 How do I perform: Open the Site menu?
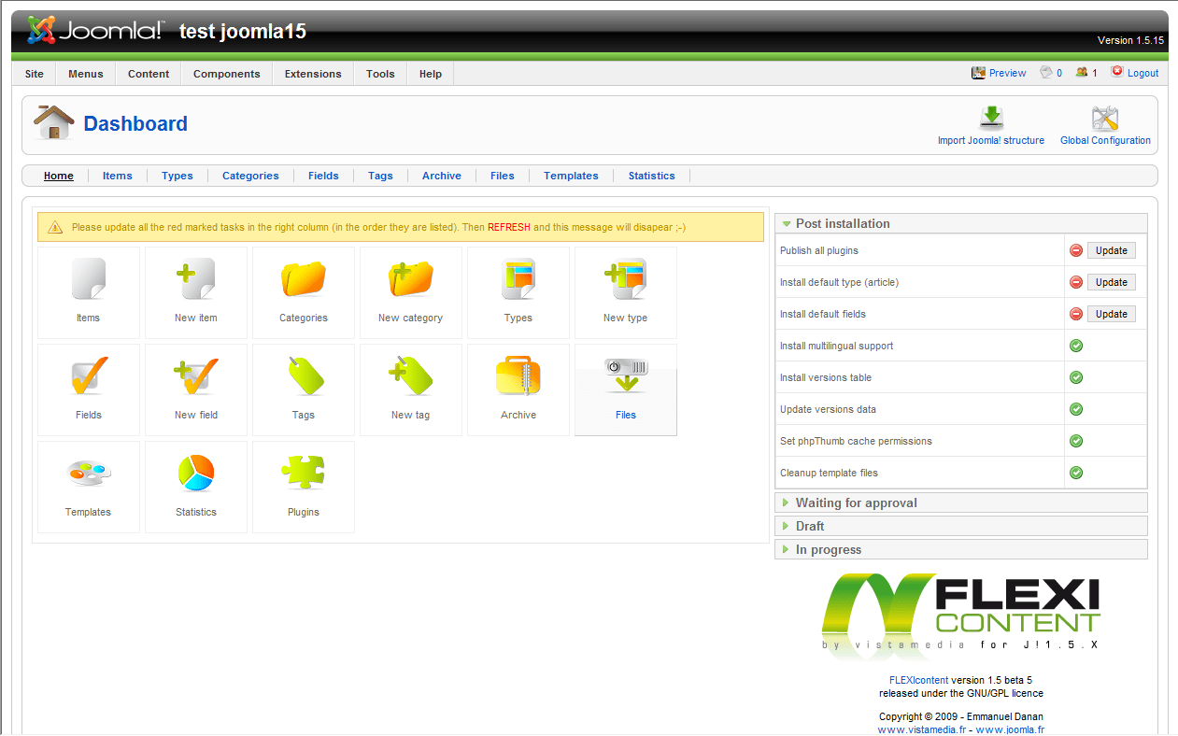35,74
